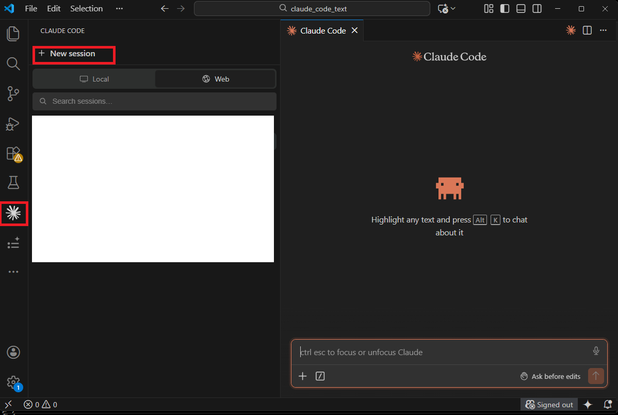
Task: Open Source Control view
Action: (x=13, y=93)
